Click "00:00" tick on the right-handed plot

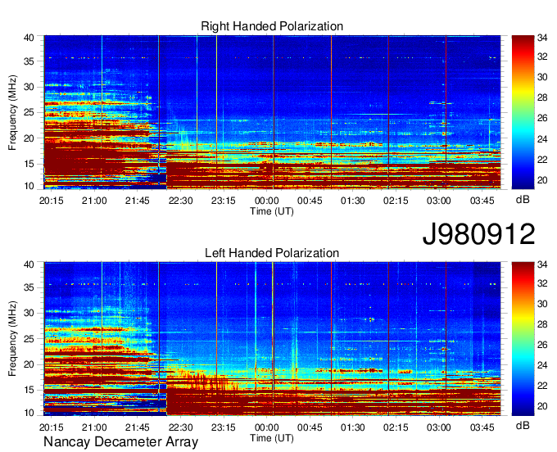coord(267,201)
